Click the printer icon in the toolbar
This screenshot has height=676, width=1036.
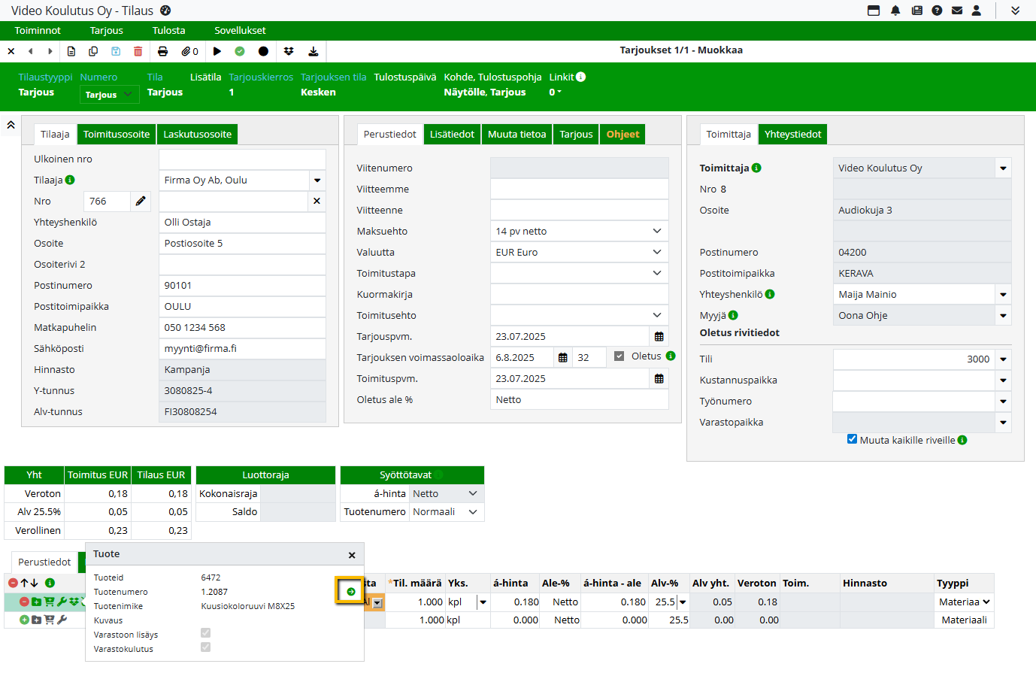tap(162, 51)
